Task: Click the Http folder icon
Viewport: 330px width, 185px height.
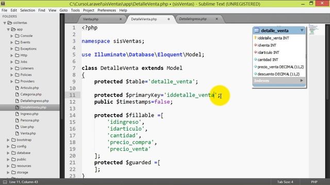Action: (x=17, y=55)
